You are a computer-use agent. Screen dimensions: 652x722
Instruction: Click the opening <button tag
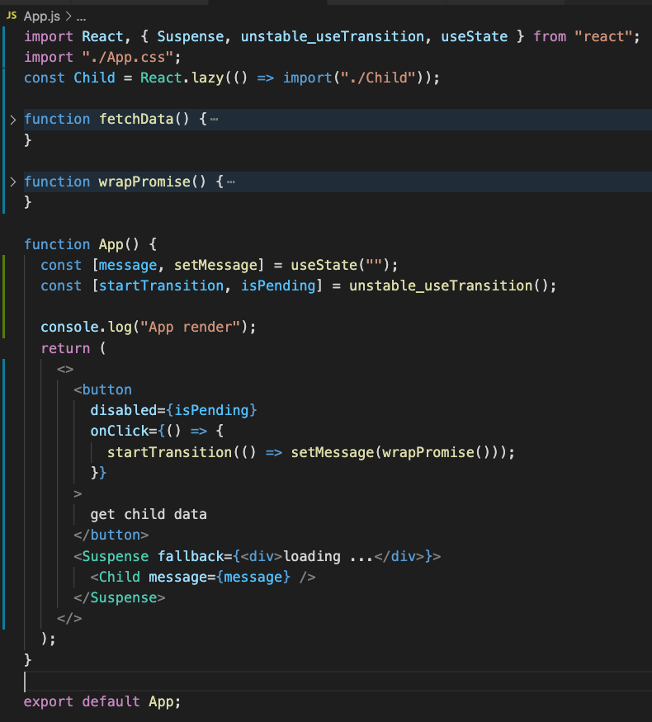102,390
